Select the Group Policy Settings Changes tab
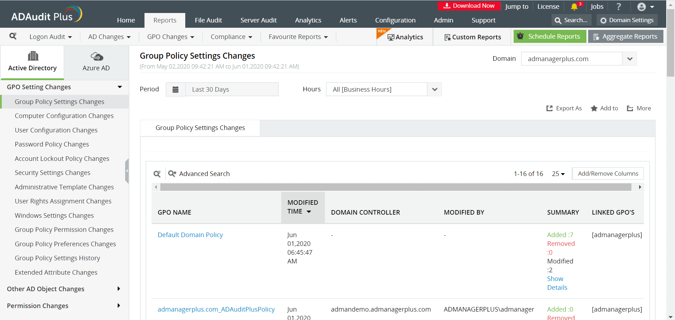Image resolution: width=675 pixels, height=320 pixels. click(x=200, y=128)
